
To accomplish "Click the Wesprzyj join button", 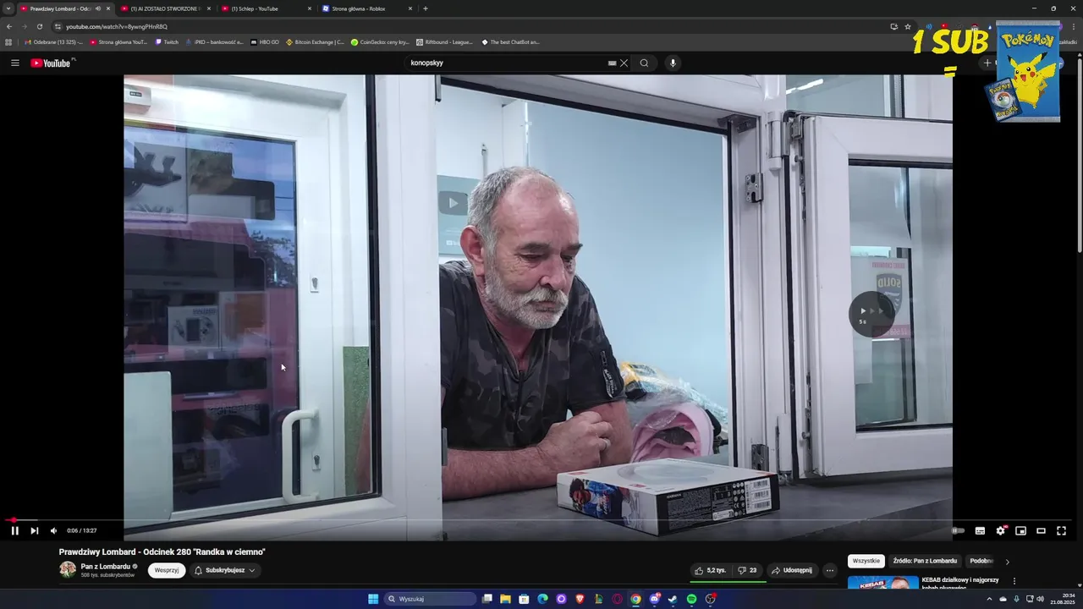I will 167,570.
